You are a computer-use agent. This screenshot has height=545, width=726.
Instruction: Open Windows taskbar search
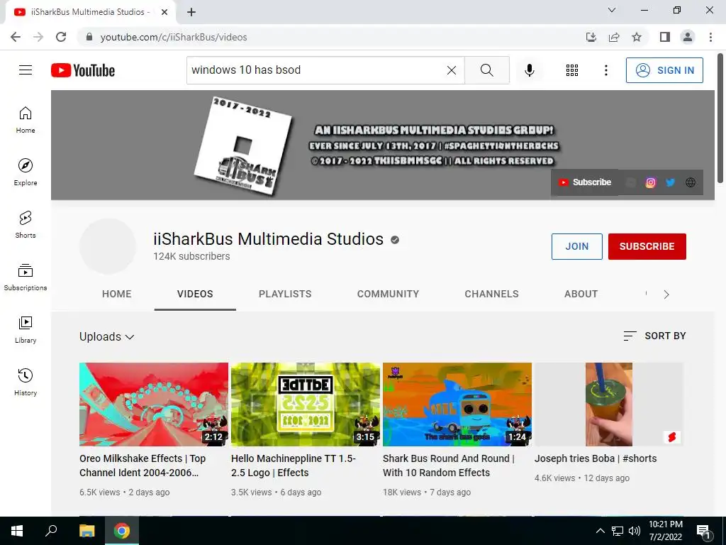tap(51, 531)
